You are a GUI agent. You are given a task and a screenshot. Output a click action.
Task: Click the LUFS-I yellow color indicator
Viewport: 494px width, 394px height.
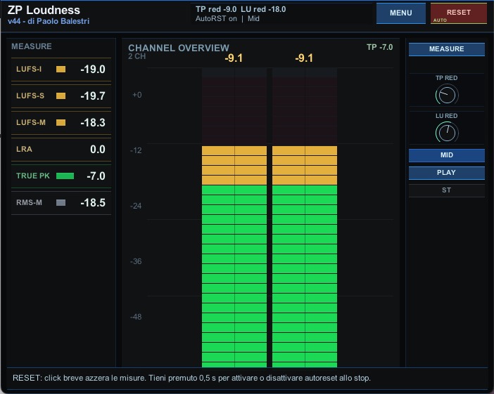tap(61, 69)
